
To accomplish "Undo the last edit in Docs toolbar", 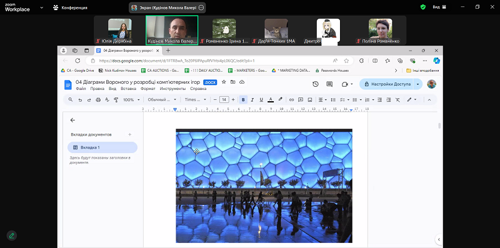I will coord(80,100).
